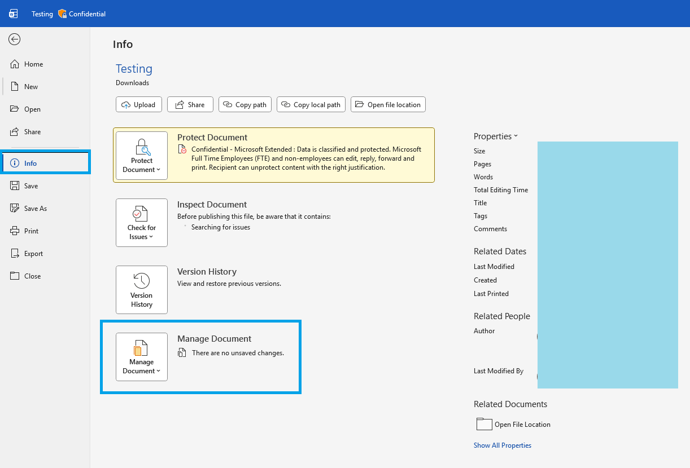The height and width of the screenshot is (468, 690).
Task: Click Save in the sidebar
Action: (x=45, y=186)
